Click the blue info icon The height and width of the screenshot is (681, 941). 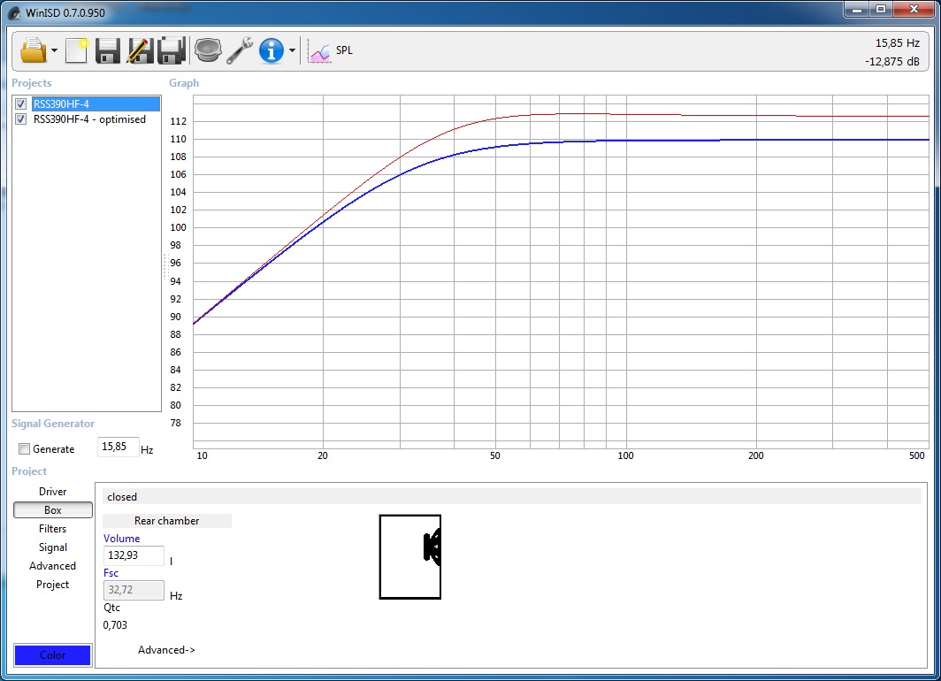(272, 50)
